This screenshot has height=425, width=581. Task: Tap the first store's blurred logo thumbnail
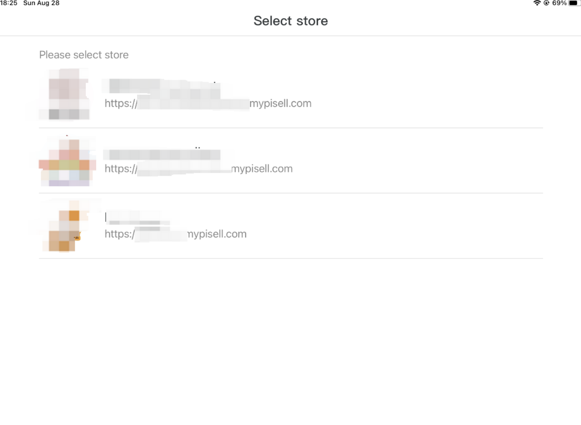64,94
